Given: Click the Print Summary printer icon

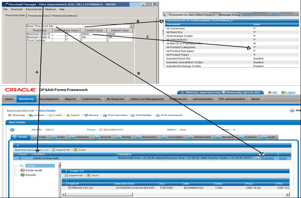Looking at the screenshot, I should tap(105, 115).
